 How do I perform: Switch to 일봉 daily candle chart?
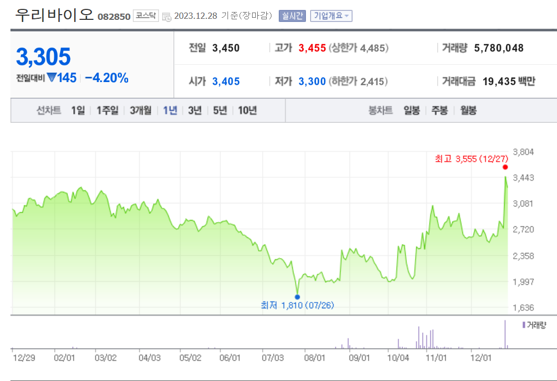[x=412, y=110]
